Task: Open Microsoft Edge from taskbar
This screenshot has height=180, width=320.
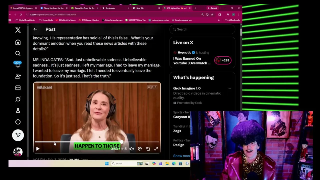Action: click(174, 163)
